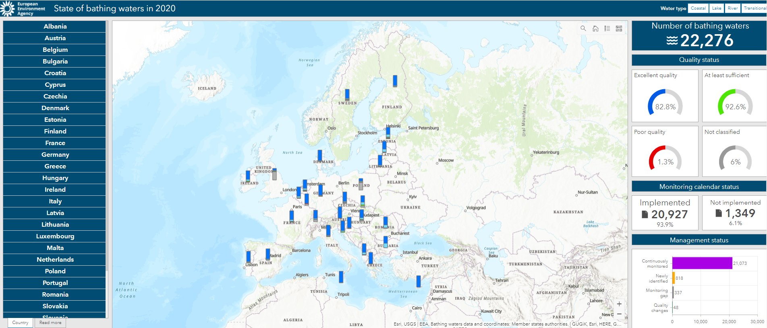Viewport: 767px width, 328px height.
Task: Click the At least sufficient gauge
Action: click(735, 103)
